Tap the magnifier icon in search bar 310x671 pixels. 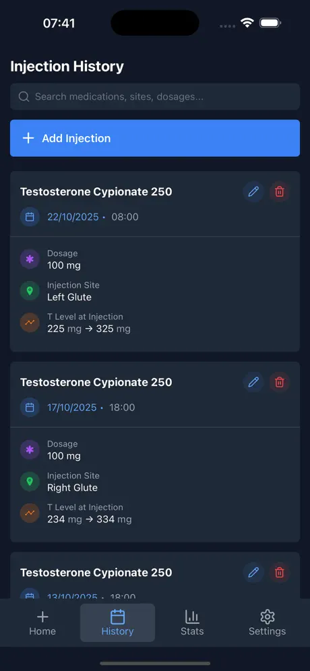(24, 97)
